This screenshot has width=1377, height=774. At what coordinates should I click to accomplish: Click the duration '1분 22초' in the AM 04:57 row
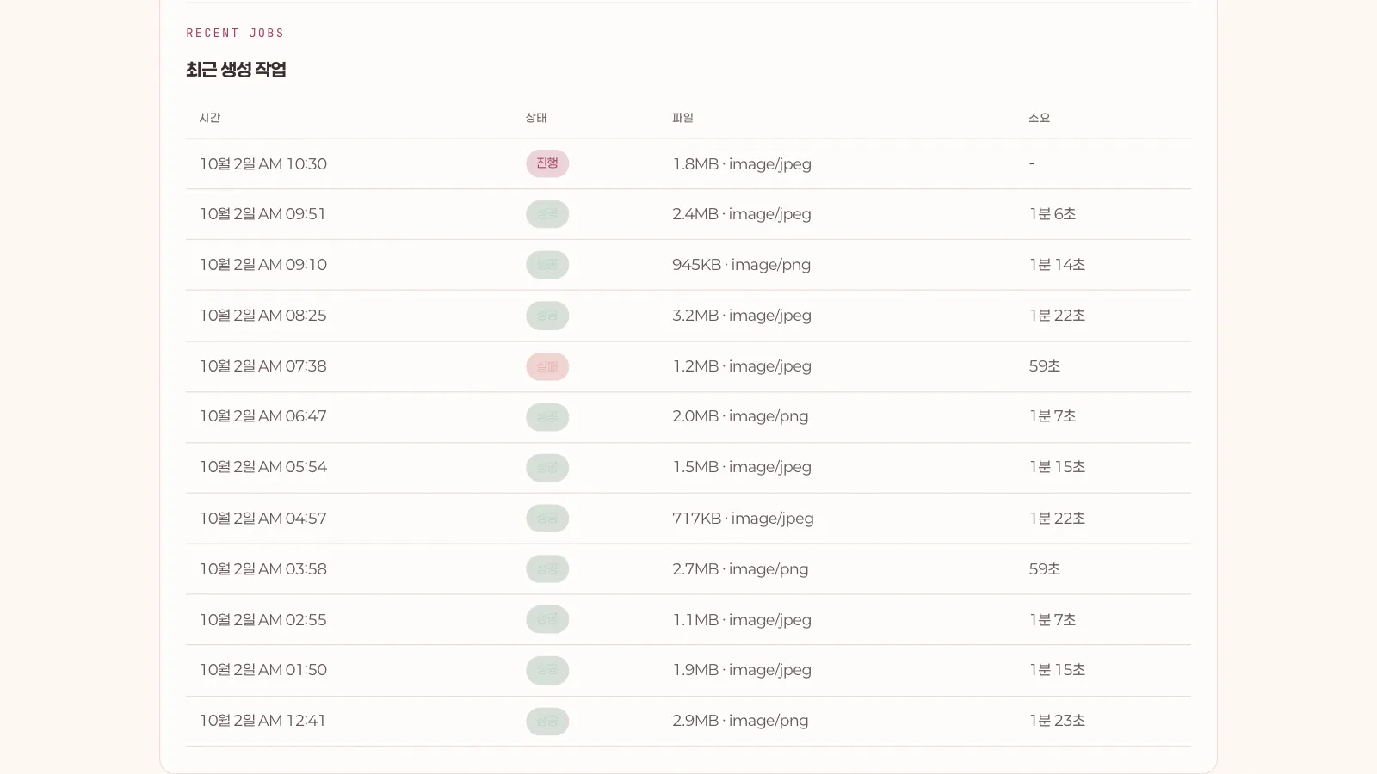point(1057,519)
